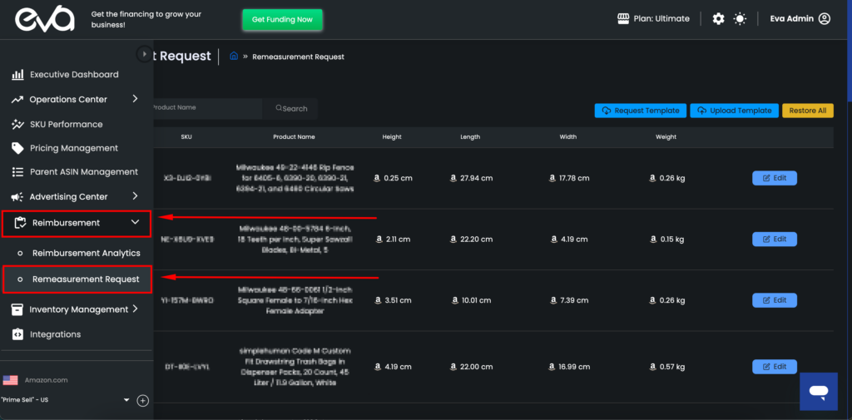Click the home icon in the breadcrumb
The image size is (852, 420).
click(x=234, y=57)
